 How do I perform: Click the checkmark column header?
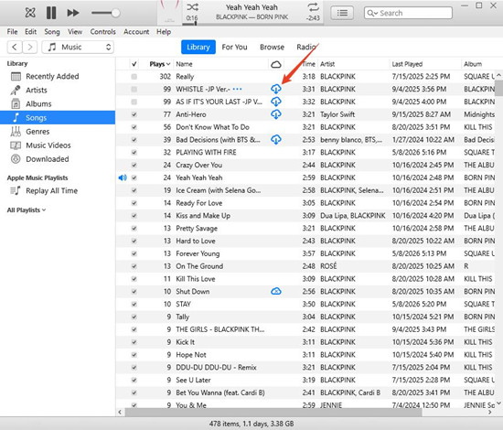click(134, 64)
